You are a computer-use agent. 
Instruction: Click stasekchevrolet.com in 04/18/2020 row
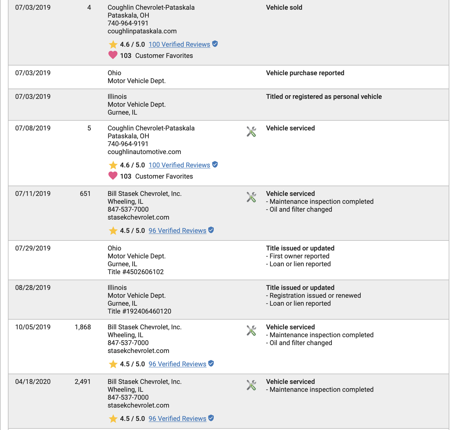138,405
